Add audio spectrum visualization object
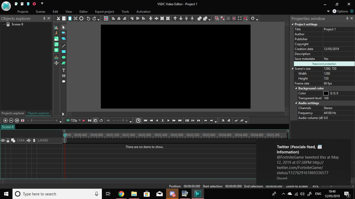Screen dimensions: 355x199 [56, 57]
